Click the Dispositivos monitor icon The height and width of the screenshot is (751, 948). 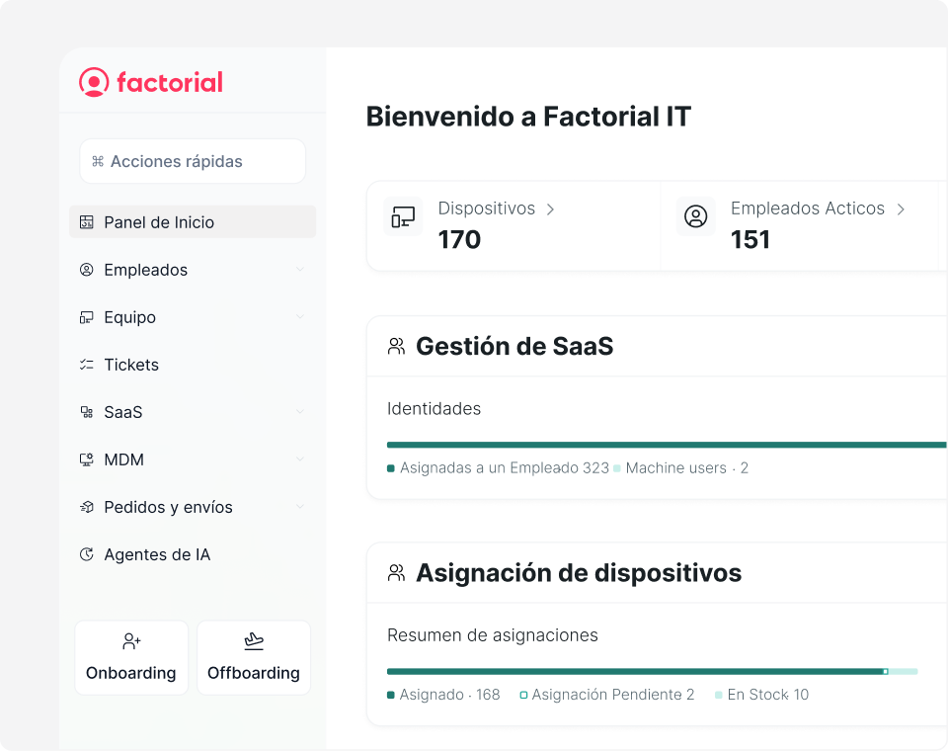coord(403,217)
